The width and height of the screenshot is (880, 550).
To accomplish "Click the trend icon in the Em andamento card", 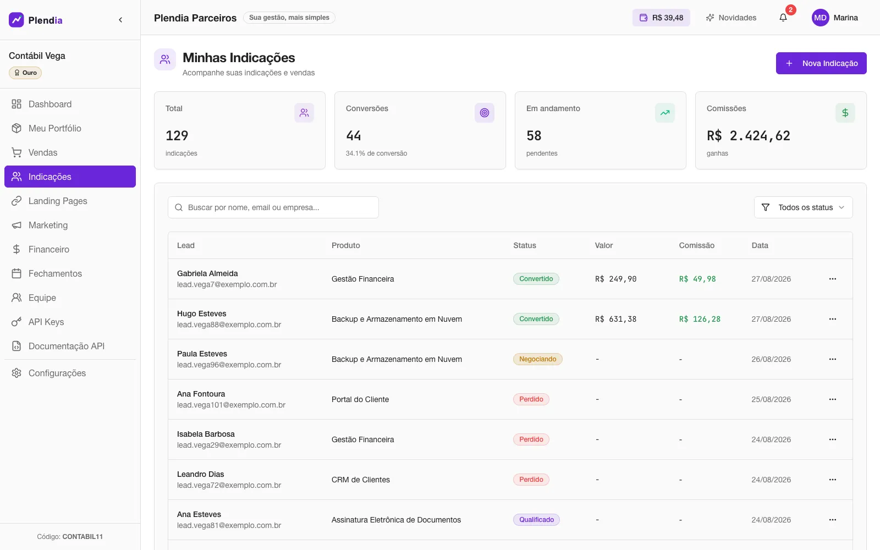I will coord(665,113).
